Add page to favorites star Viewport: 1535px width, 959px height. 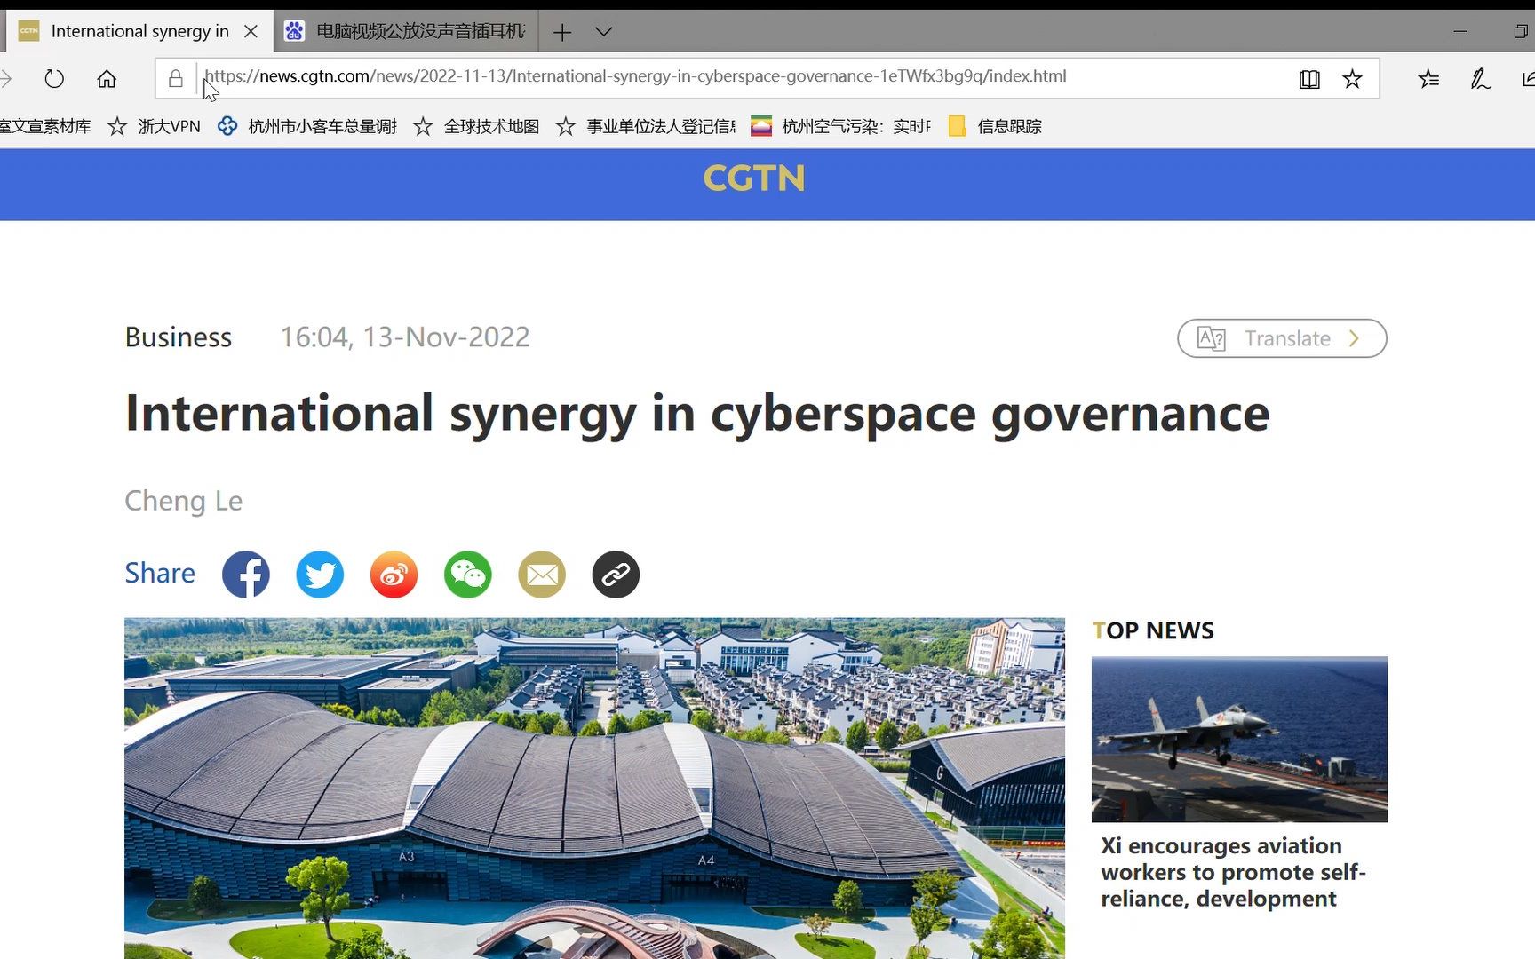click(1352, 79)
